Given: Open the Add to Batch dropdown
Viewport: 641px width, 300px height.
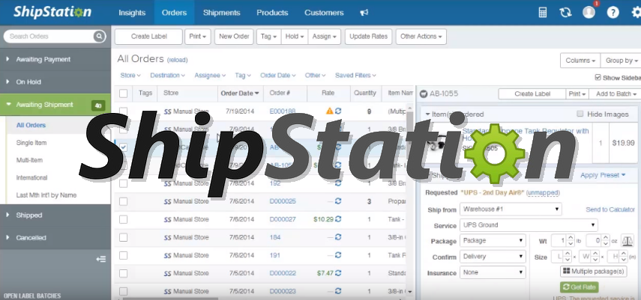Looking at the screenshot, I should point(616,94).
